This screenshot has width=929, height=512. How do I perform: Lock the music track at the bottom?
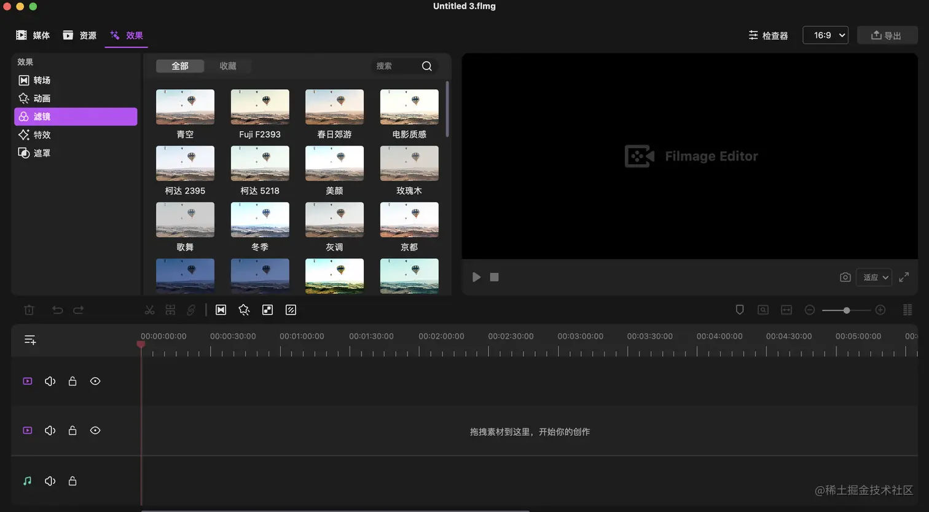tap(73, 481)
